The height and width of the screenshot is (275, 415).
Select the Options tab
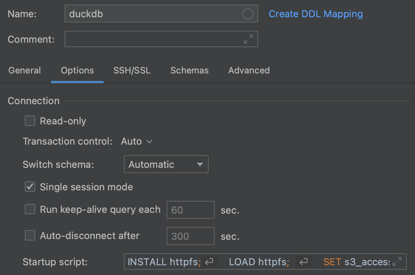[x=77, y=70]
